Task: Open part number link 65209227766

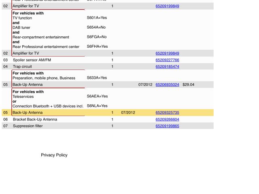Action: 167,60
